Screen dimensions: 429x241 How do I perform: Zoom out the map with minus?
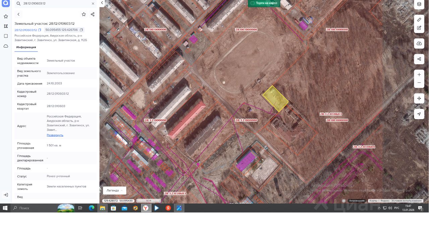(x=419, y=83)
